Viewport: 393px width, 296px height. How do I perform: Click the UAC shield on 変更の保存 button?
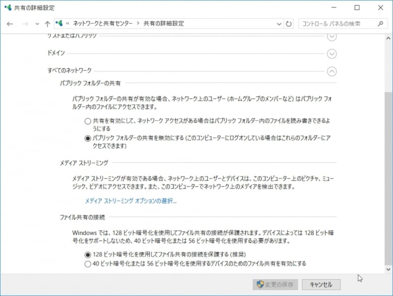point(259,285)
